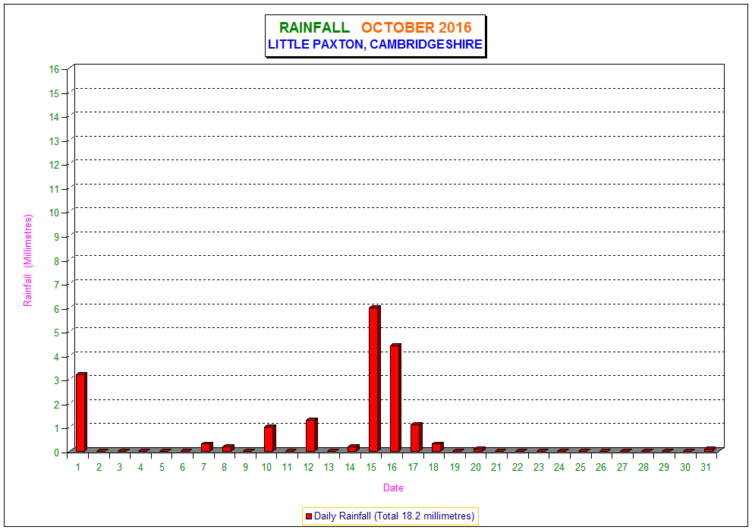Select the rainfall bar for date 1

[81, 412]
